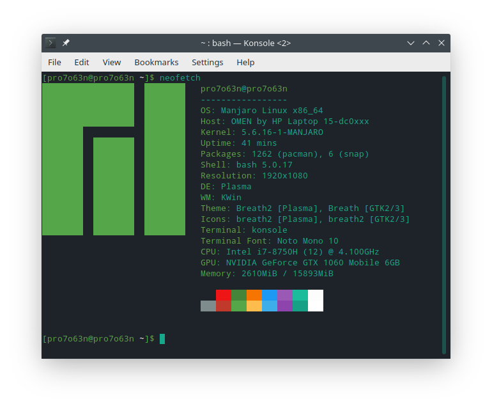Image resolution: width=492 pixels, height=408 pixels.
Task: Click the 'Packages: 1262 (pacman)' line
Action: click(284, 154)
